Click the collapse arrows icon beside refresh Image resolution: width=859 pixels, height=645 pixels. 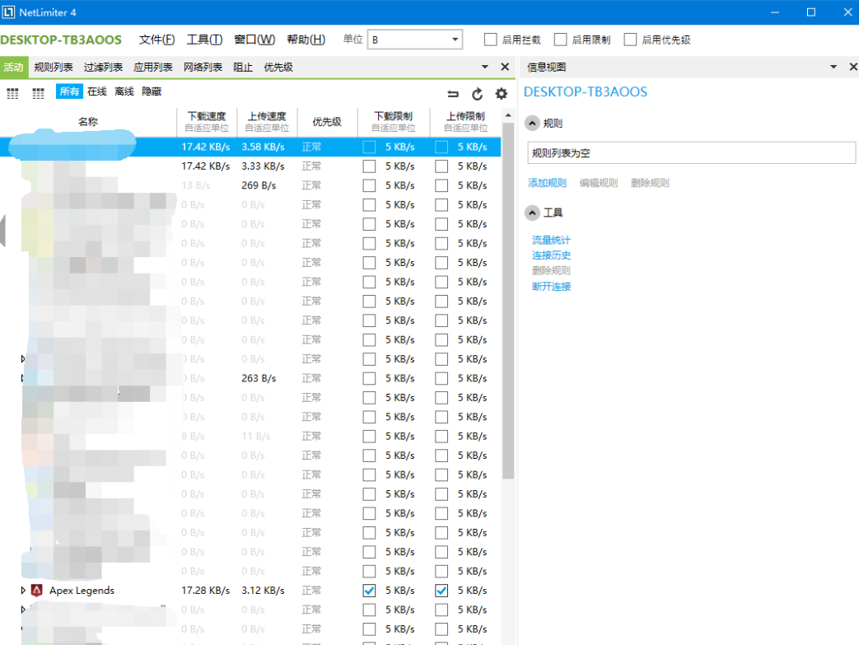(x=453, y=94)
